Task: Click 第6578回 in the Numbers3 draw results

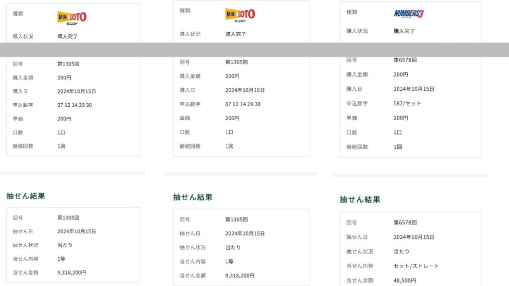Action: pos(405,223)
